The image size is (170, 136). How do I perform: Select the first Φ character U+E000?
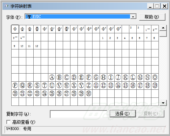[x=15, y=29]
